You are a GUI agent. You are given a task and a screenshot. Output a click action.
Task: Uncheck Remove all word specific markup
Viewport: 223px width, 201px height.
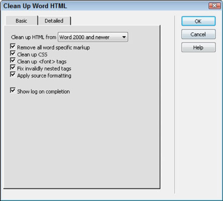point(13,46)
